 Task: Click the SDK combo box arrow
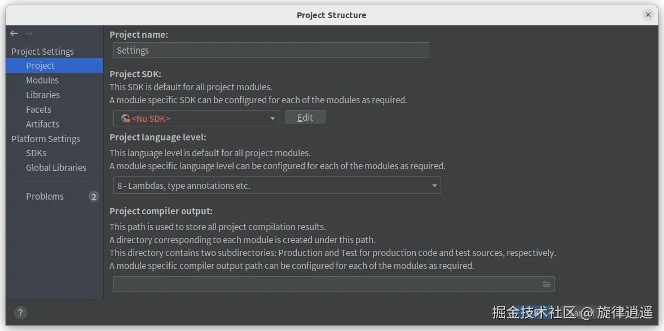click(x=272, y=118)
